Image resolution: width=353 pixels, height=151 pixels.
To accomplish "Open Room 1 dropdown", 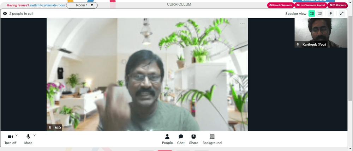I will tap(82, 5).
